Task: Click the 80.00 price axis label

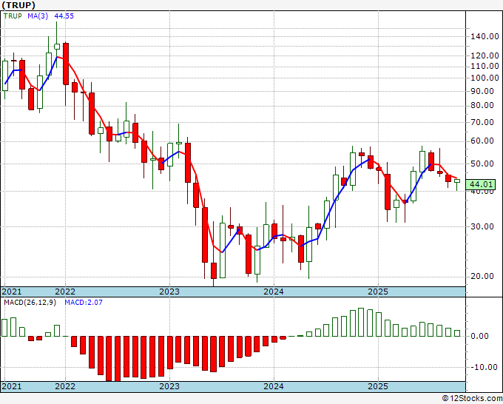Action: click(x=482, y=105)
